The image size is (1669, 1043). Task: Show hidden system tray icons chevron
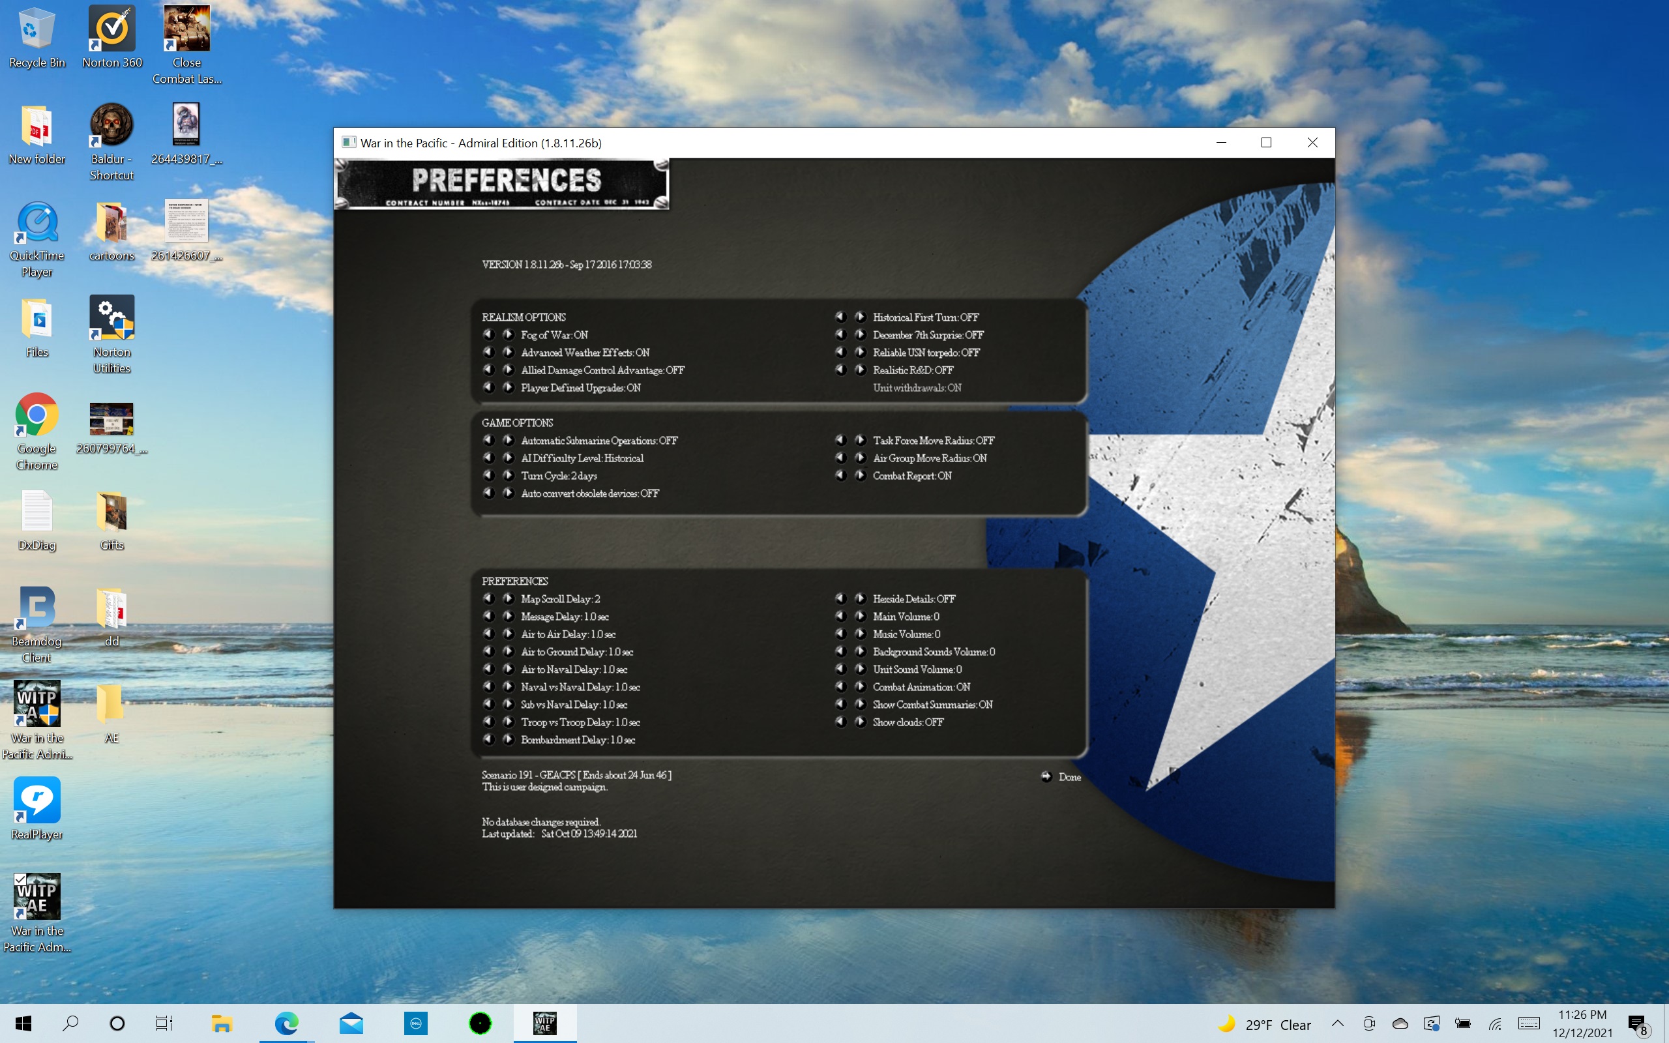[1337, 1023]
